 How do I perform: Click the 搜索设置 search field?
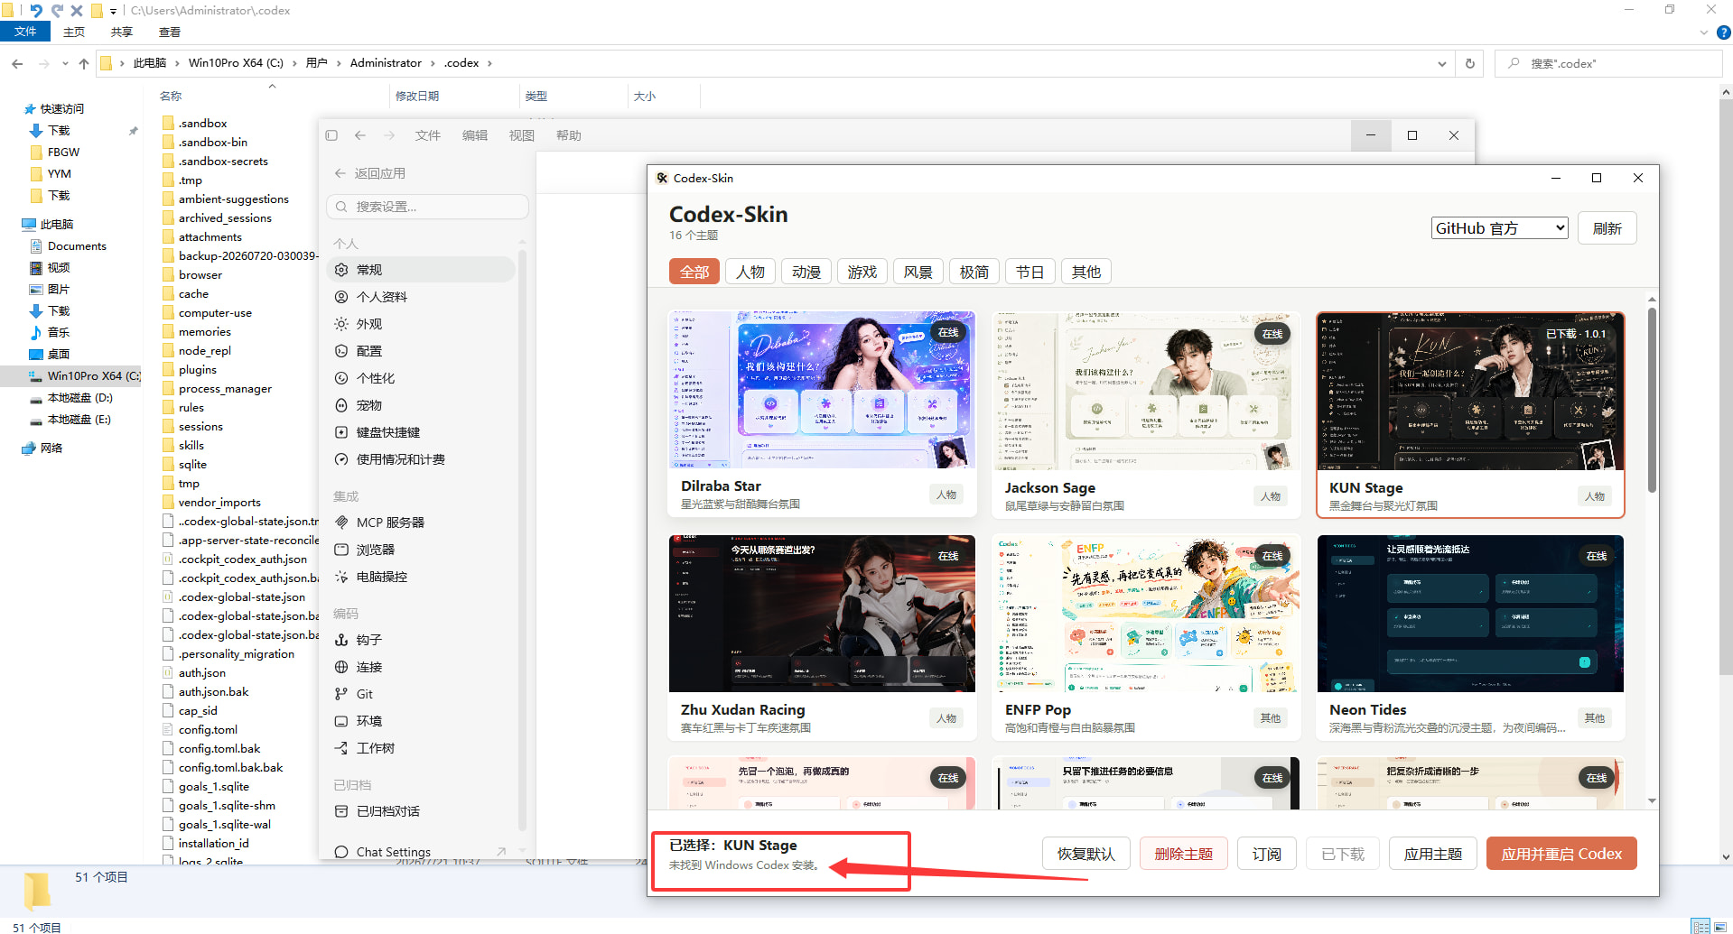(x=427, y=207)
